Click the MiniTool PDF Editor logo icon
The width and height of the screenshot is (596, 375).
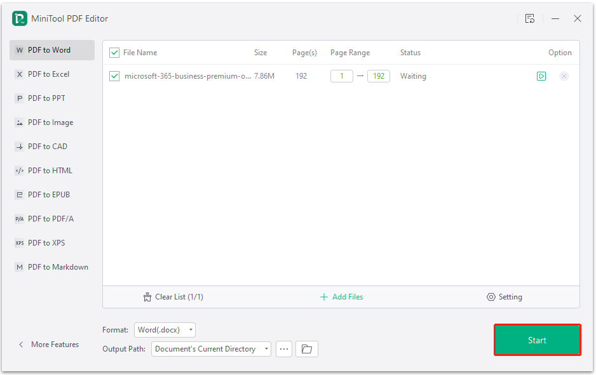tap(20, 18)
